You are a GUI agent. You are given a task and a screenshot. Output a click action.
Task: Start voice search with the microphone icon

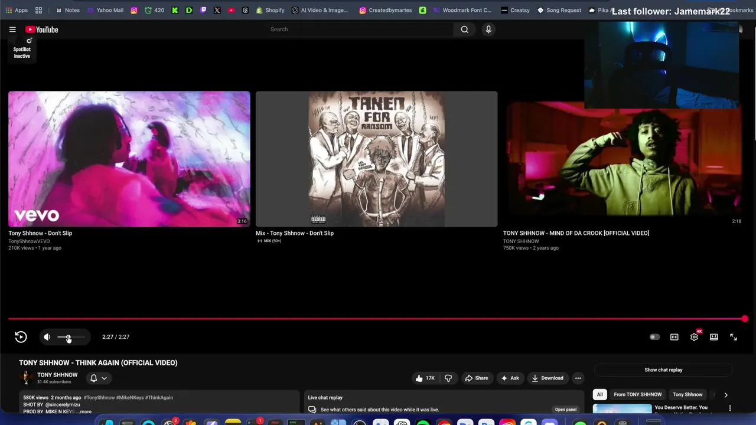tap(488, 30)
